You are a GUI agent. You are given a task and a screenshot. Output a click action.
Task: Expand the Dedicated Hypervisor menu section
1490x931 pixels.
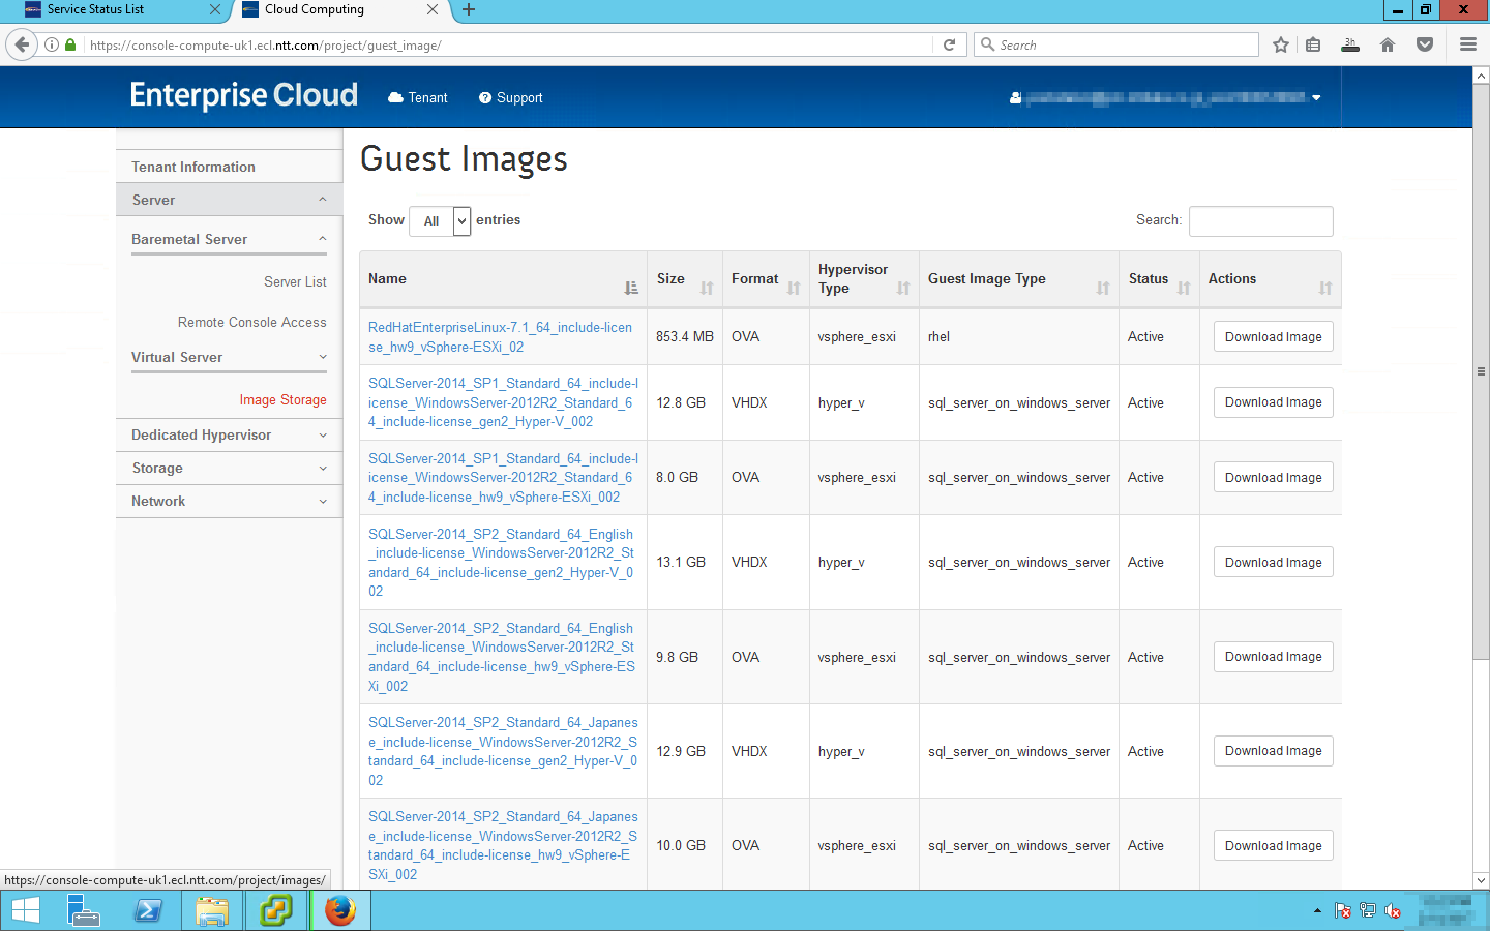[x=229, y=436]
